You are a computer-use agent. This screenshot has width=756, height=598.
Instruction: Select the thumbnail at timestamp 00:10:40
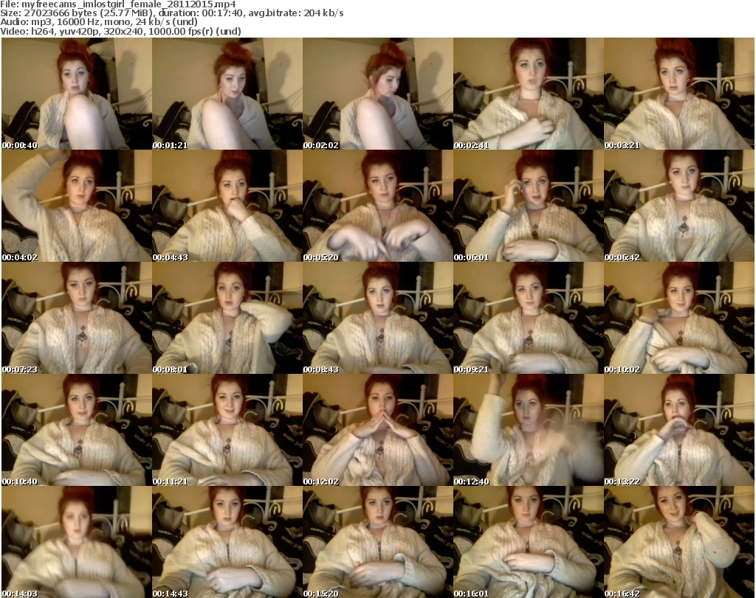click(x=77, y=431)
